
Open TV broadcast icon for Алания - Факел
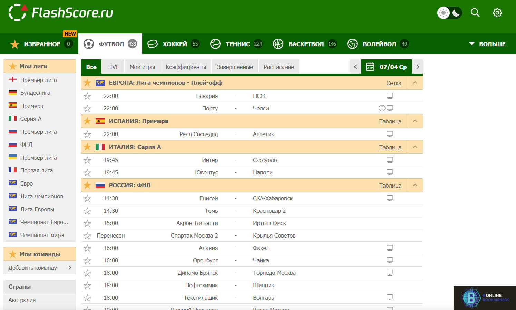[390, 248]
